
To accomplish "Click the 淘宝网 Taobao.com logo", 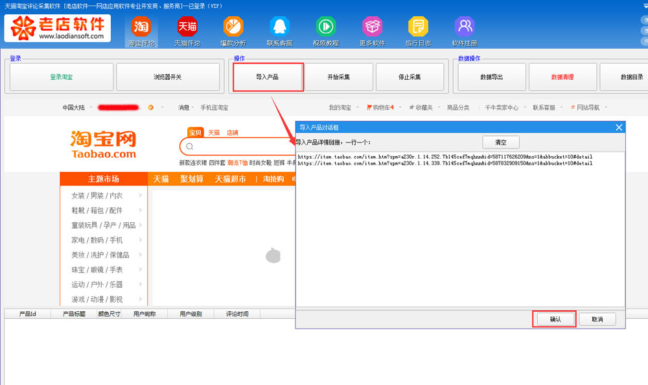I will (x=103, y=145).
